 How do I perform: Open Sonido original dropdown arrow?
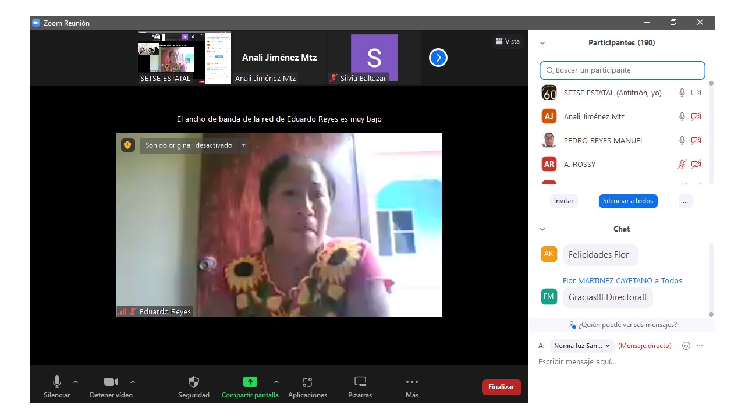[243, 145]
